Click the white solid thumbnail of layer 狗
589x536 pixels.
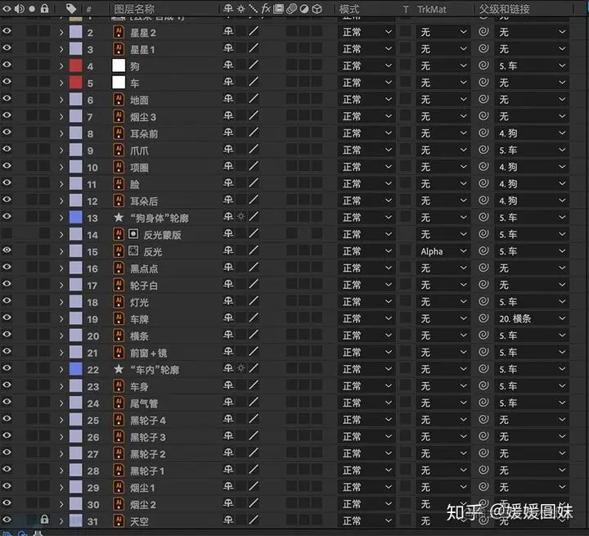click(x=119, y=65)
